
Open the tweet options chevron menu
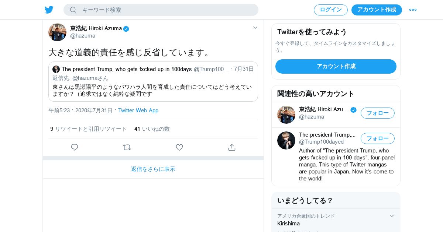pyautogui.click(x=255, y=28)
